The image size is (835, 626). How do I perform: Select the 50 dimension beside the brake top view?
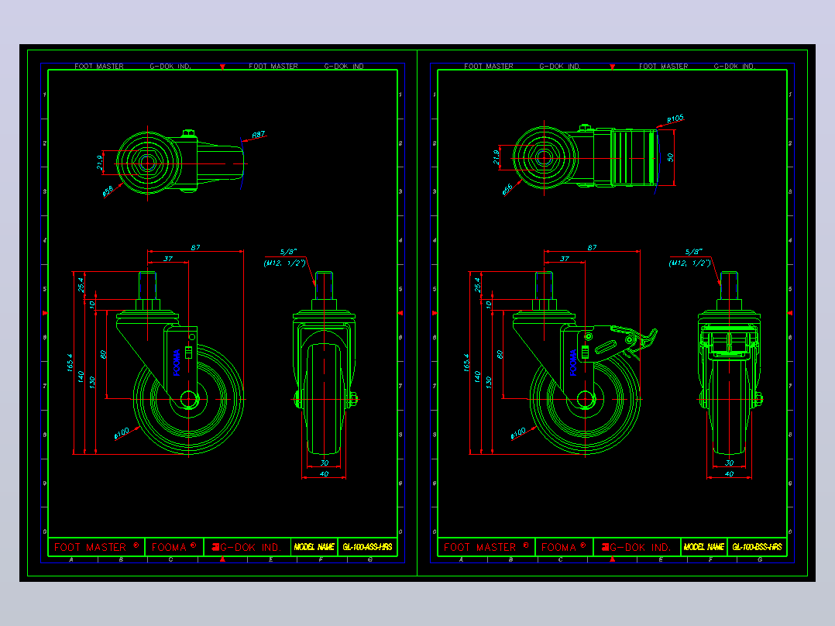click(670, 158)
